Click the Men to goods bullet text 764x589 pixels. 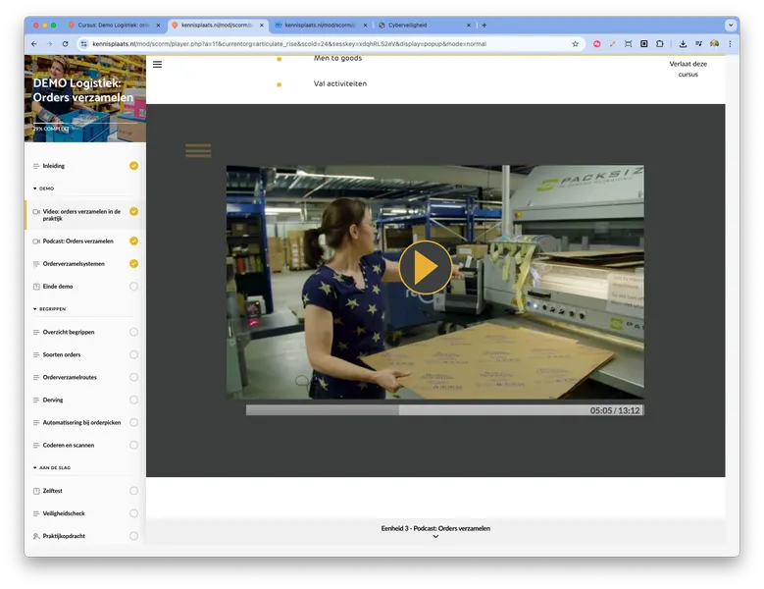click(337, 59)
